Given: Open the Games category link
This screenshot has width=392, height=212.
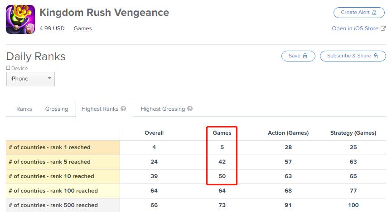Looking at the screenshot, I should point(83,28).
